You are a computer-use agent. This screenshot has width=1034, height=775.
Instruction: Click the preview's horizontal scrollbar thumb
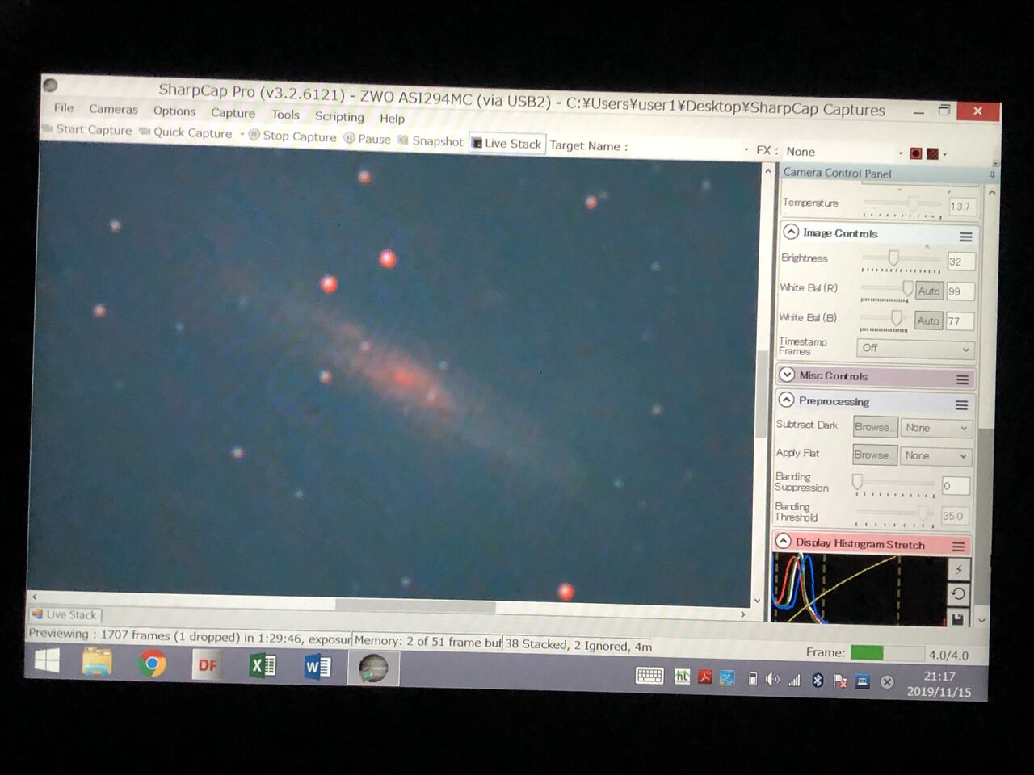click(x=415, y=605)
